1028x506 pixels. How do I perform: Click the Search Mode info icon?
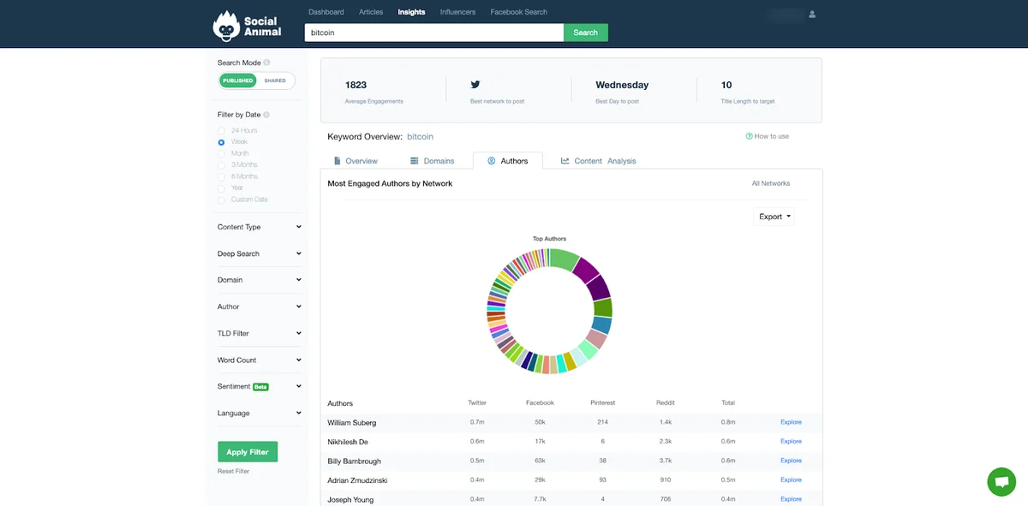point(266,63)
